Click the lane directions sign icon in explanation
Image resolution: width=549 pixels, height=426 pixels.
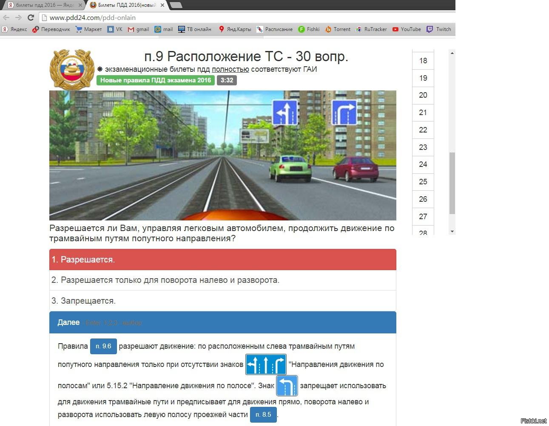266,364
